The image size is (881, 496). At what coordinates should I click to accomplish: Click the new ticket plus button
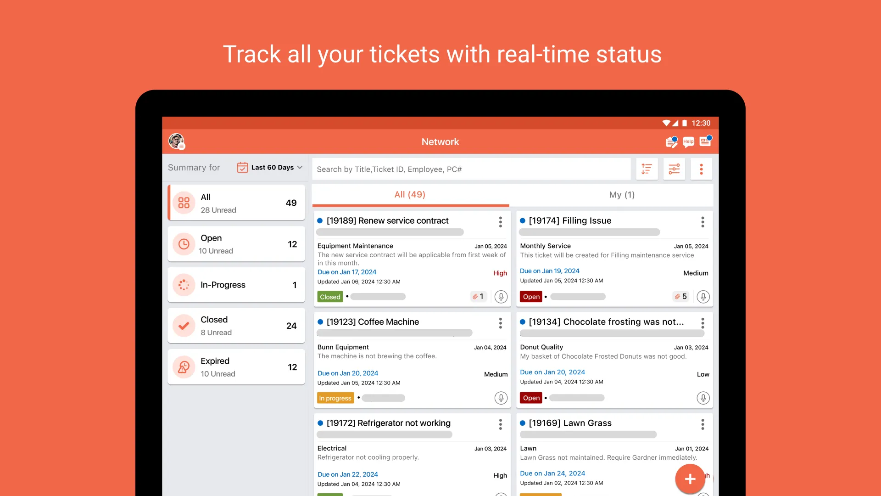click(x=690, y=479)
